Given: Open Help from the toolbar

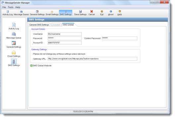Looking at the screenshot, I should [x=120, y=13].
